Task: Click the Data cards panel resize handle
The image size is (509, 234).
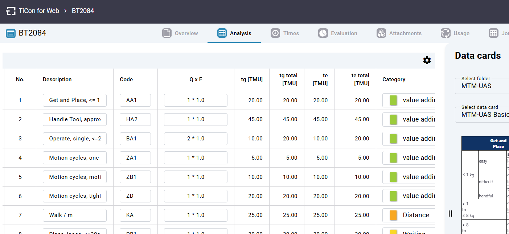Action: [x=450, y=214]
